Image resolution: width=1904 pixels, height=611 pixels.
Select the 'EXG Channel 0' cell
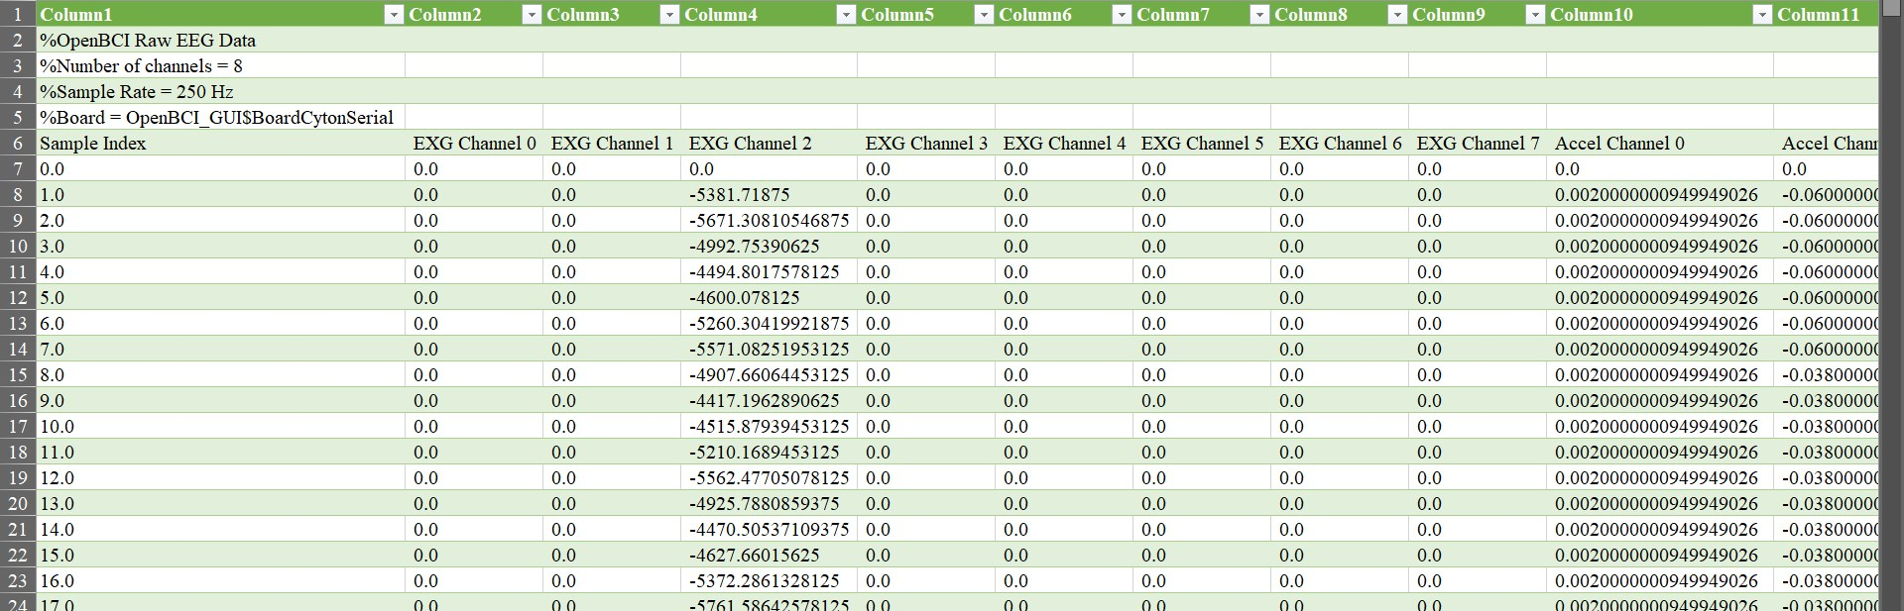click(x=474, y=144)
